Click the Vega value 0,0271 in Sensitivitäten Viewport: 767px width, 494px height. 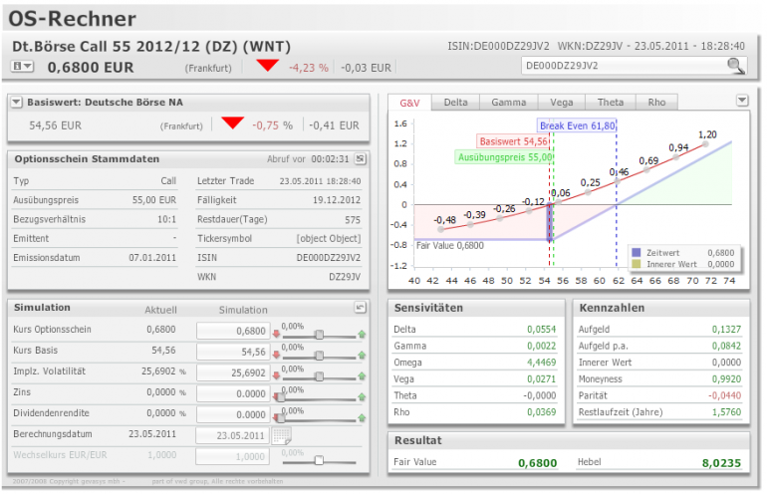pyautogui.click(x=542, y=379)
